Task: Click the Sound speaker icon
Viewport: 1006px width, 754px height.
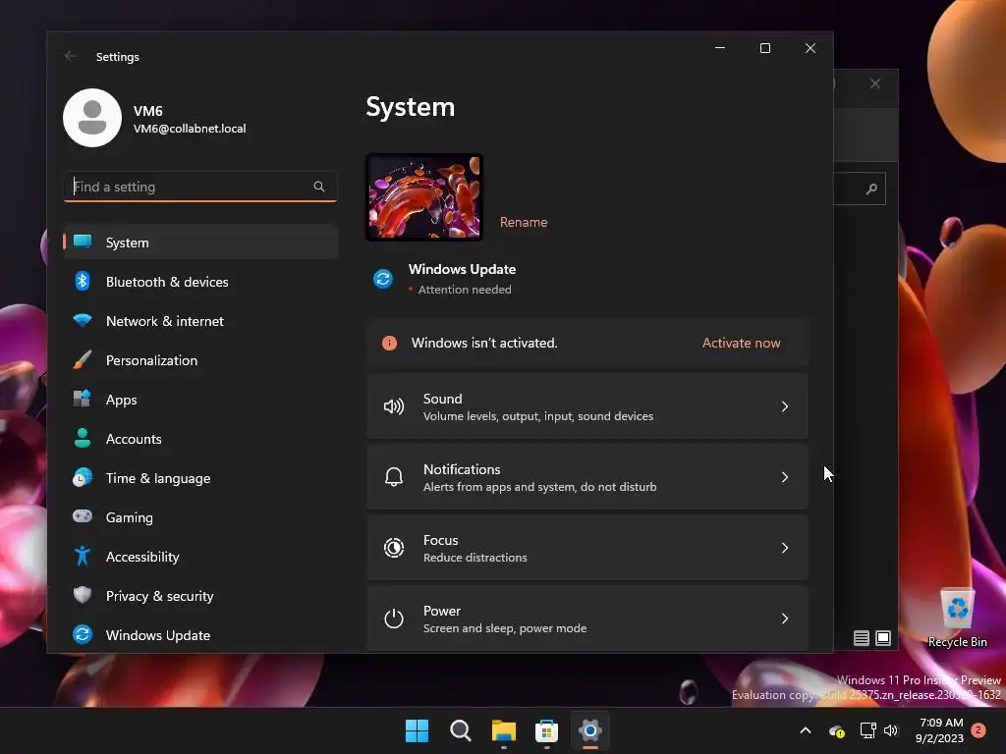Action: (393, 406)
